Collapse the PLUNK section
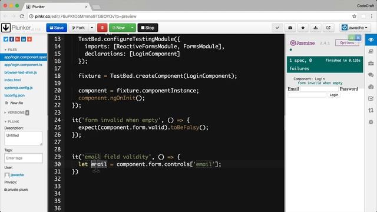 click(12, 122)
